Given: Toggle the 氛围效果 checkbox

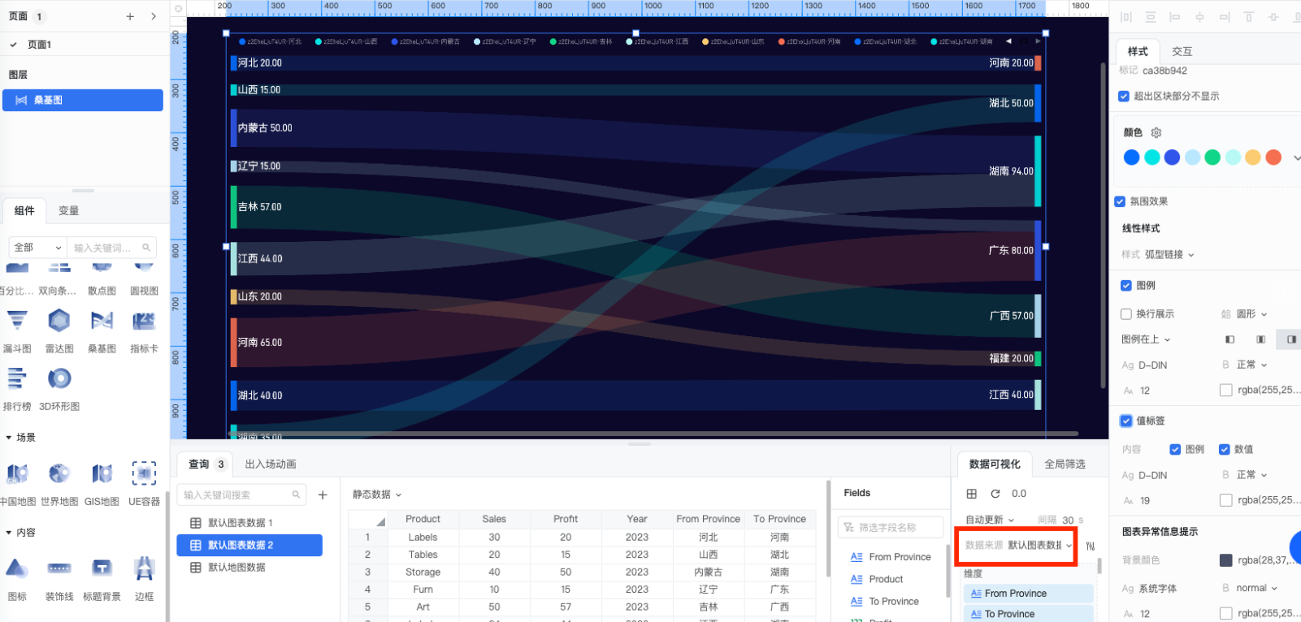Looking at the screenshot, I should [x=1120, y=201].
